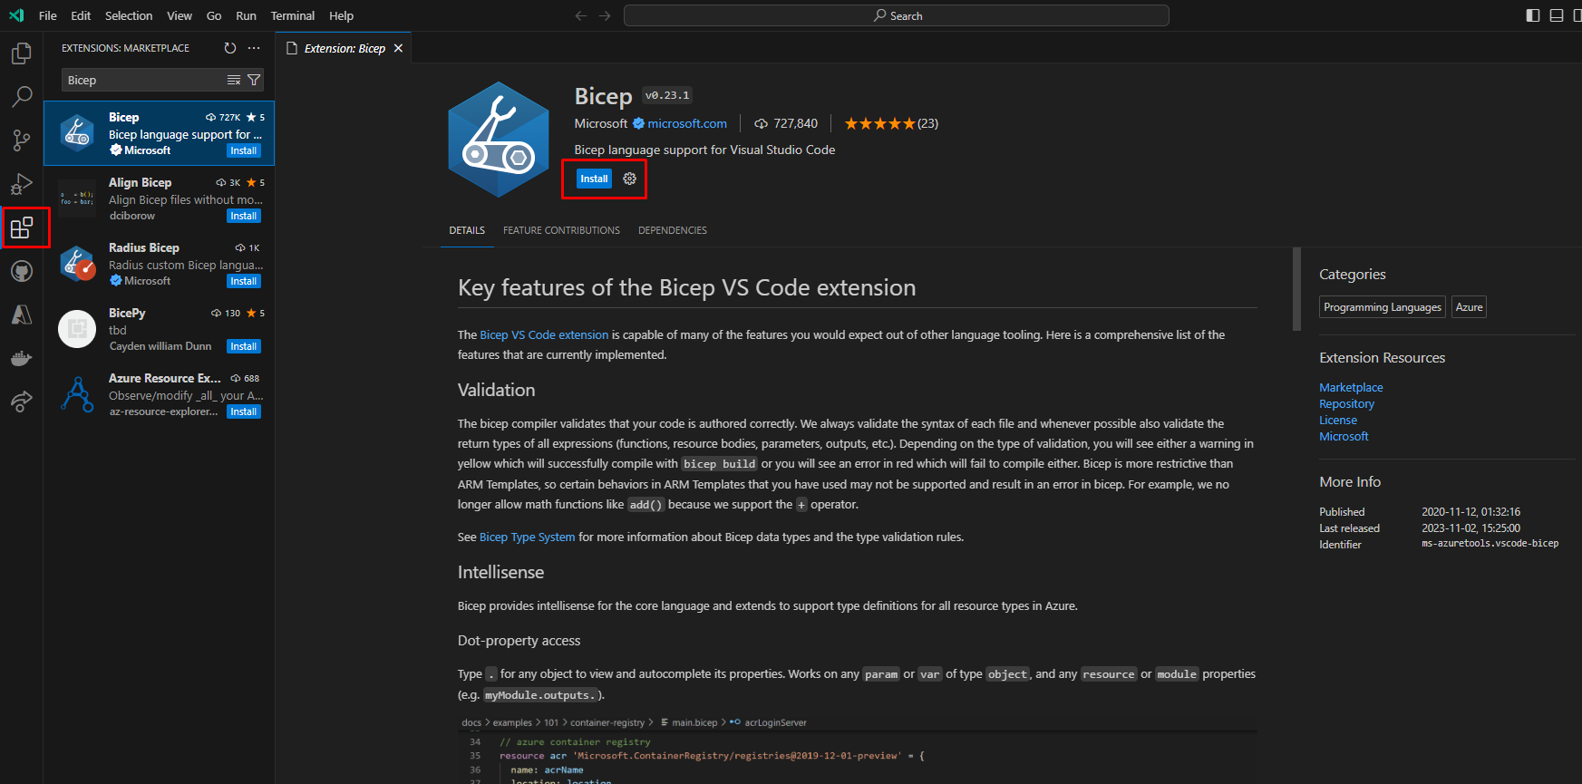Image resolution: width=1582 pixels, height=784 pixels.
Task: Install BicePy from the list
Action: click(244, 346)
